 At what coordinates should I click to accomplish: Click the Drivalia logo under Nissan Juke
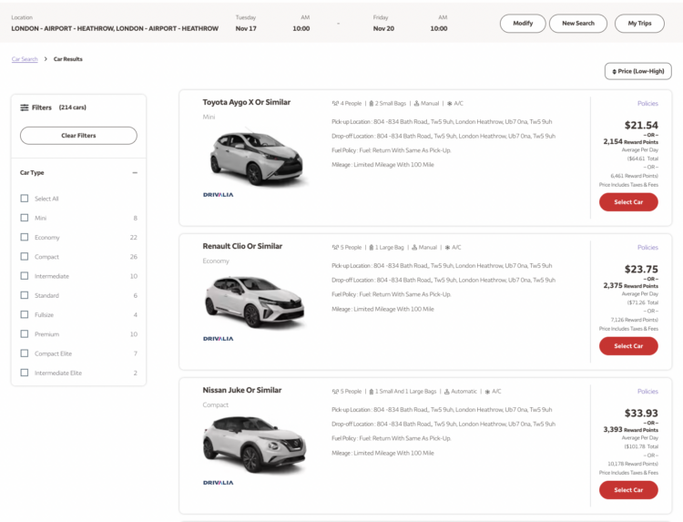click(219, 483)
